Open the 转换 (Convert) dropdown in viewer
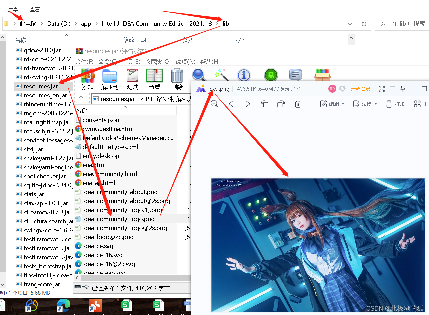This screenshot has width=429, height=315. 365,104
